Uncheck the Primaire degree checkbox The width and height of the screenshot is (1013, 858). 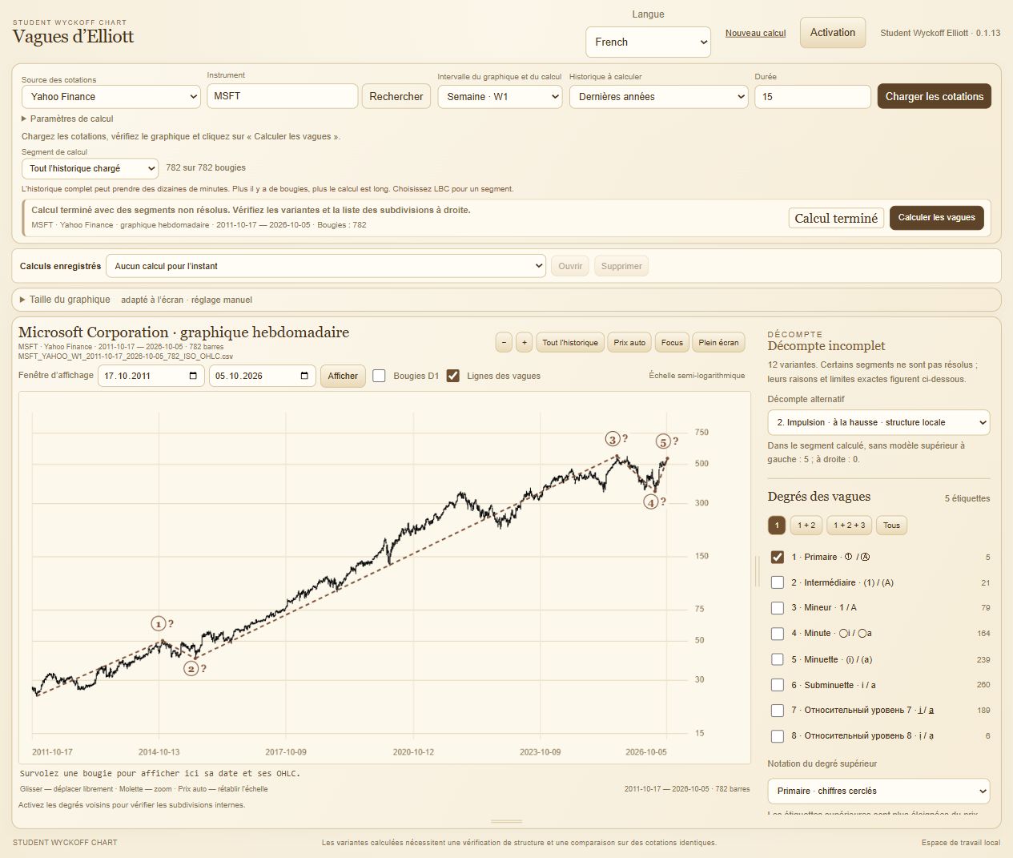(x=777, y=557)
